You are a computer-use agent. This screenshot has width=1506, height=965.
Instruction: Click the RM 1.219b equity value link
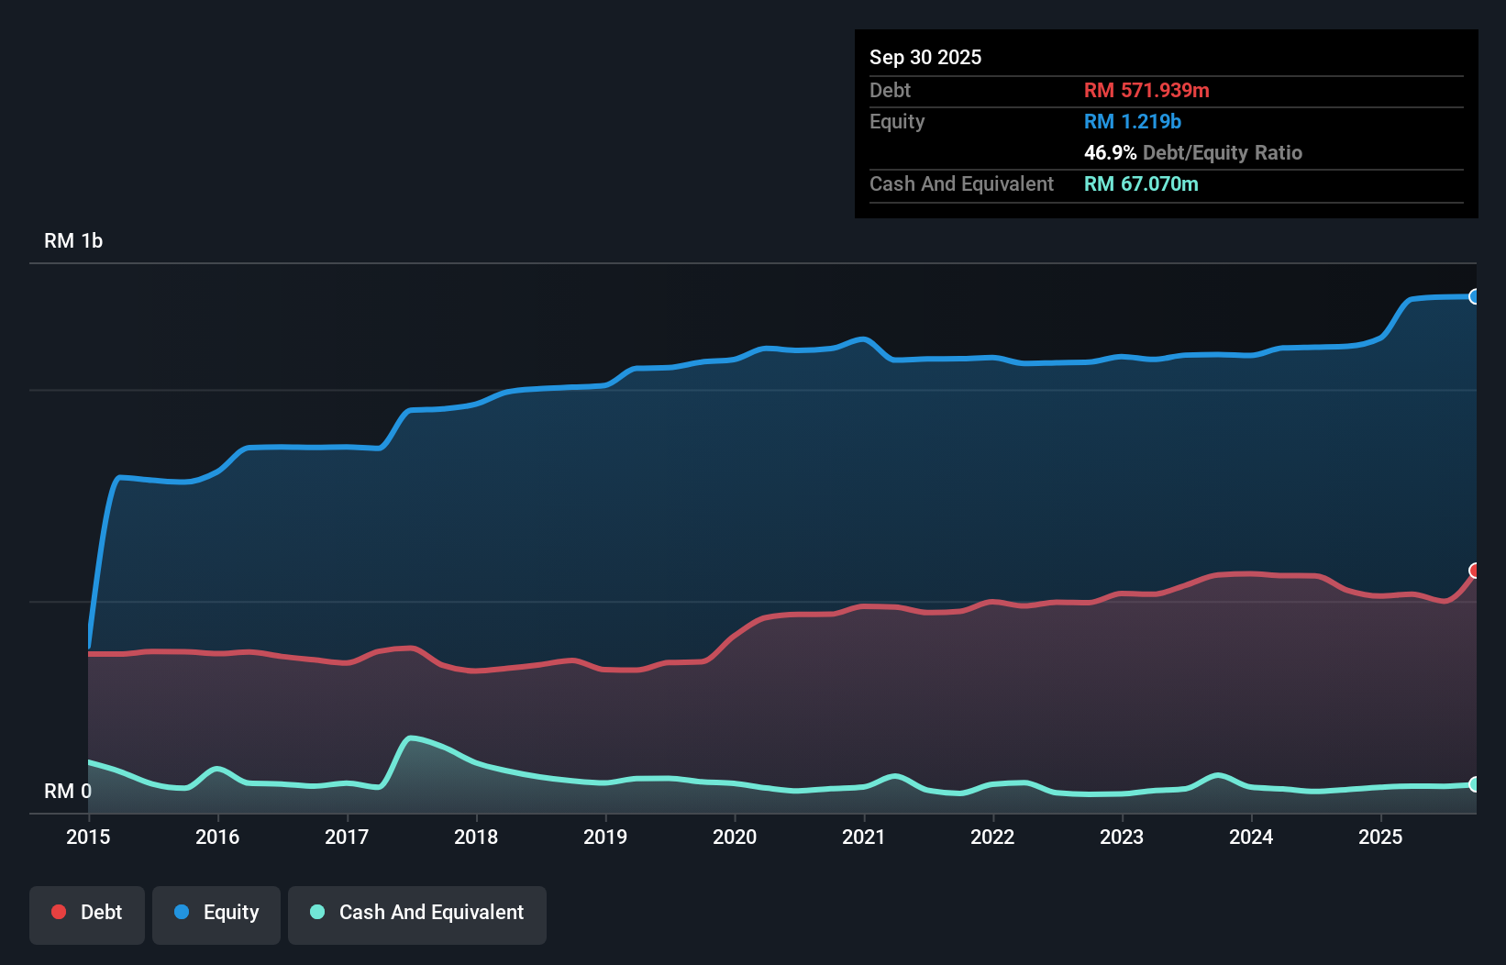(1131, 121)
